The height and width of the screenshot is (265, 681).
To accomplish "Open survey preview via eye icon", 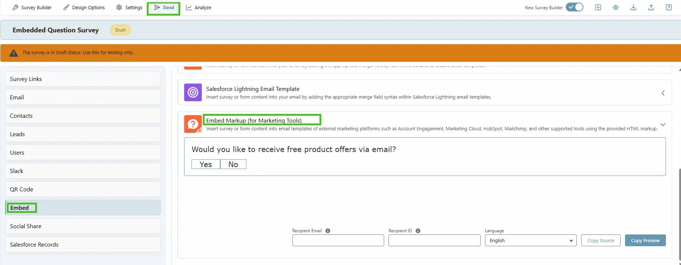I will click(x=616, y=7).
